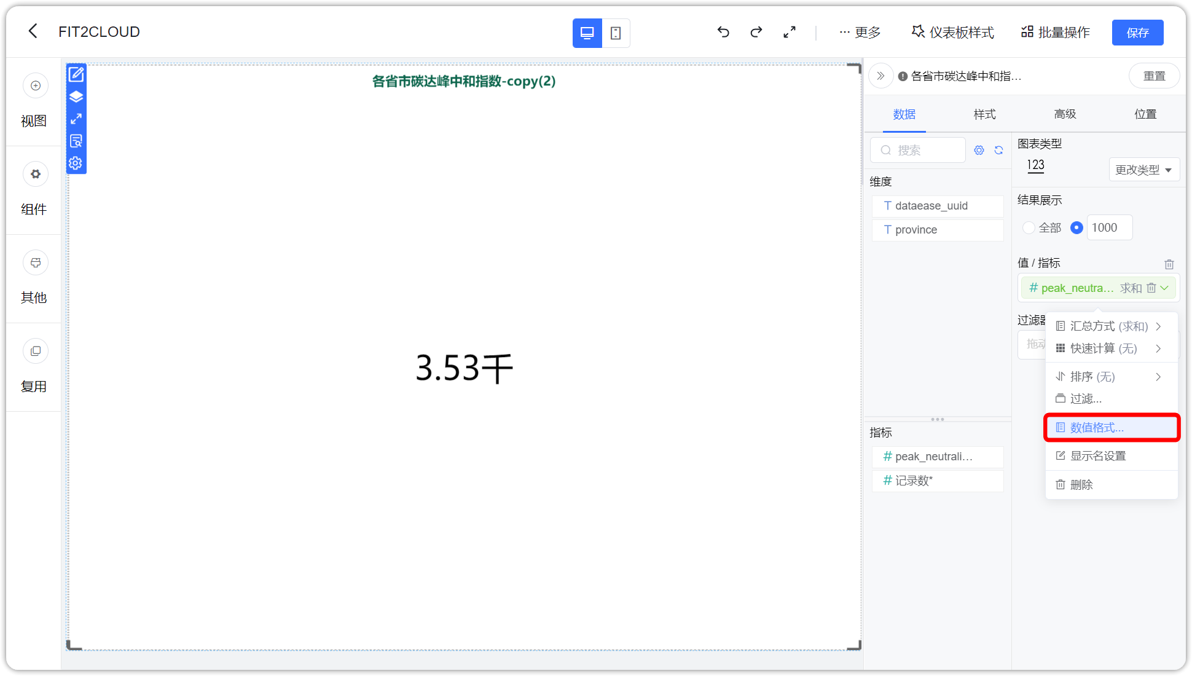The image size is (1192, 676).
Task: Click 批量操作 button
Action: point(1055,32)
